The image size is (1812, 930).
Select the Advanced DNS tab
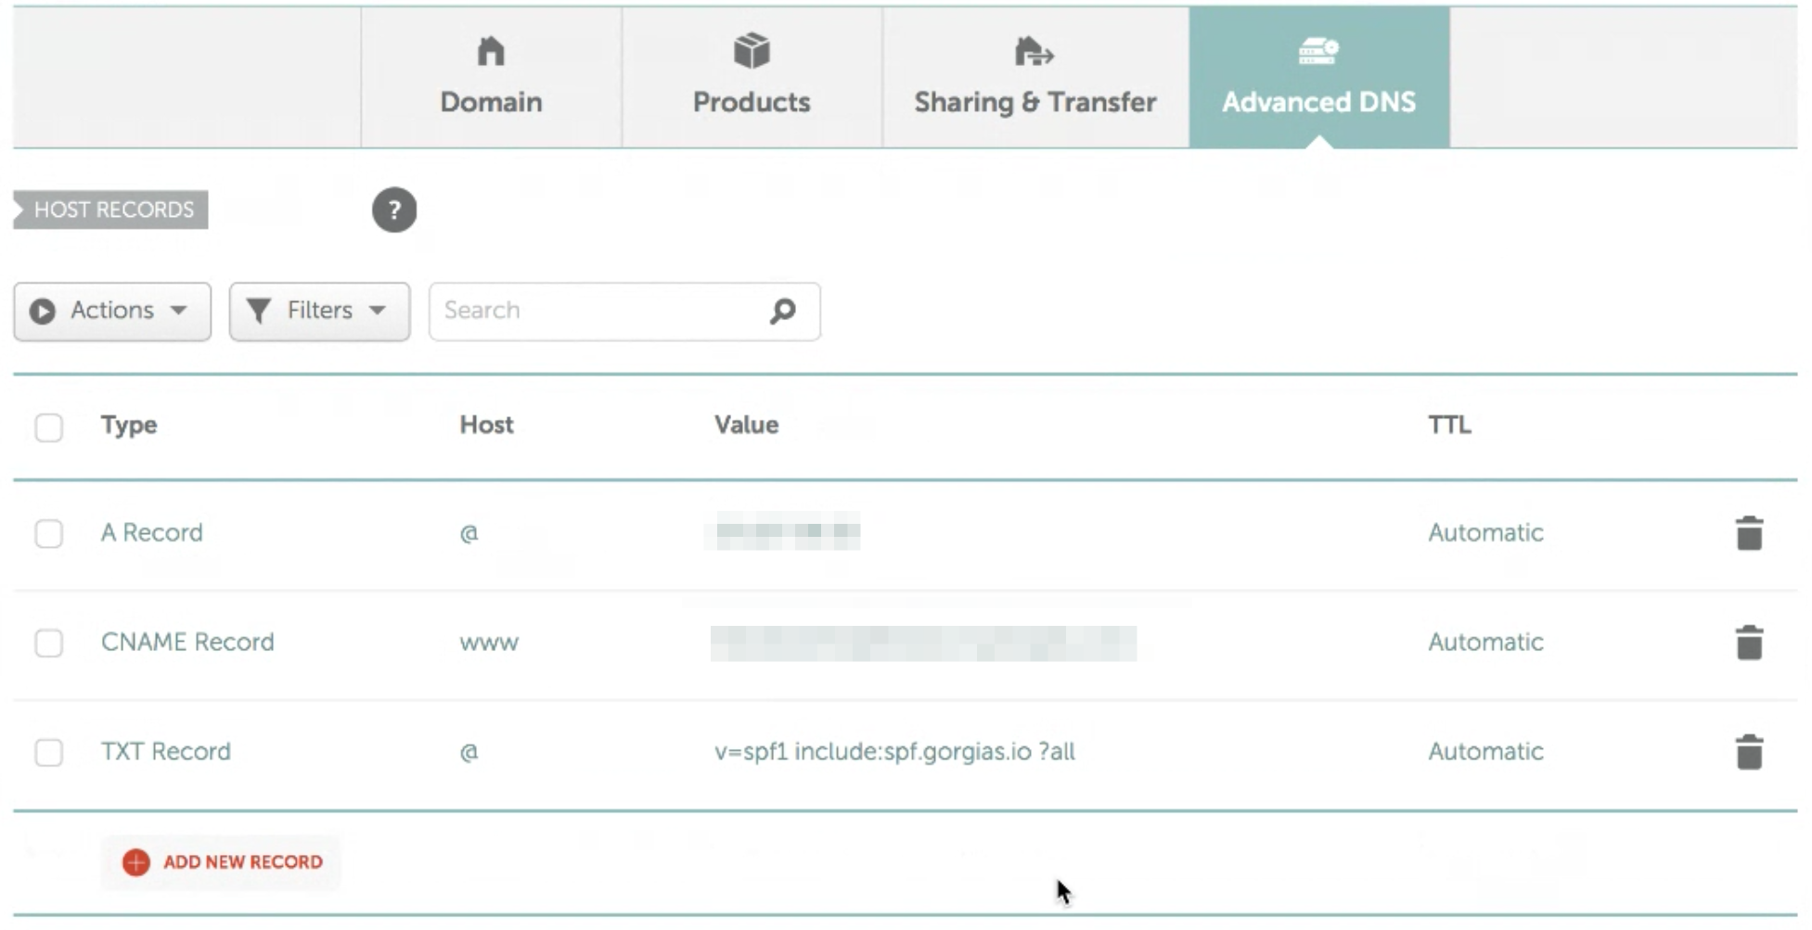coord(1318,77)
